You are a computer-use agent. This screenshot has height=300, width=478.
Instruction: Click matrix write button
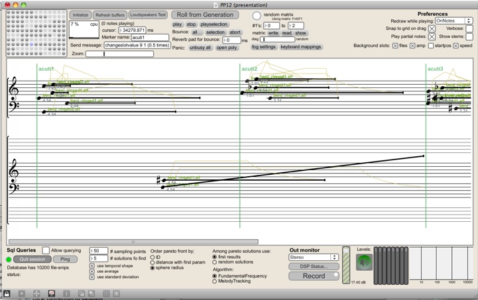[x=273, y=33]
